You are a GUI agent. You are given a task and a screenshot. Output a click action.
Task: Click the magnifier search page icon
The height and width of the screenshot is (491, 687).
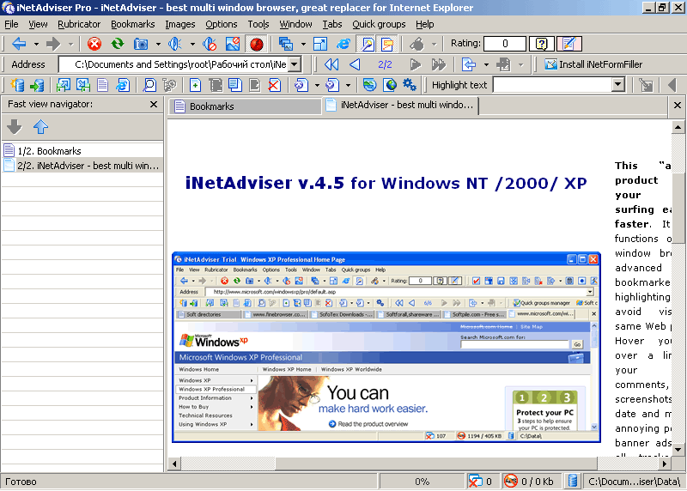point(149,85)
